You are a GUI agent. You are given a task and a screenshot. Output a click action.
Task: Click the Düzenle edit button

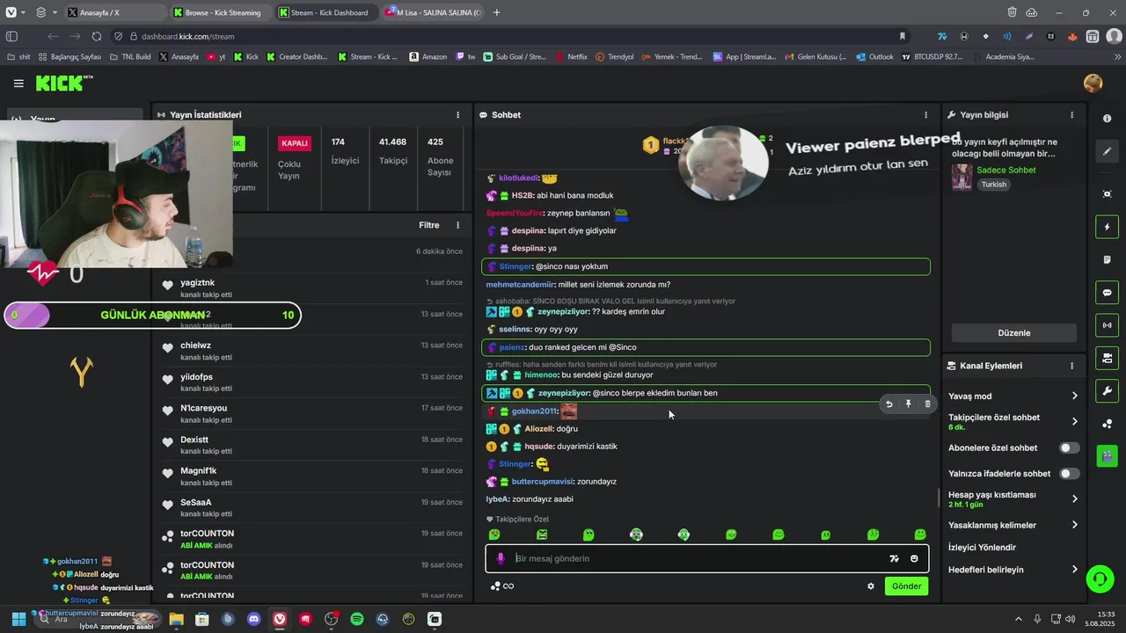[1013, 333]
